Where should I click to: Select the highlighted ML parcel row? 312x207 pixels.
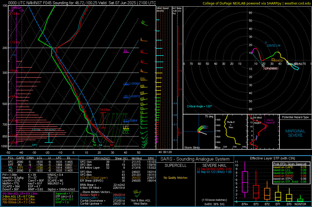click(x=40, y=168)
